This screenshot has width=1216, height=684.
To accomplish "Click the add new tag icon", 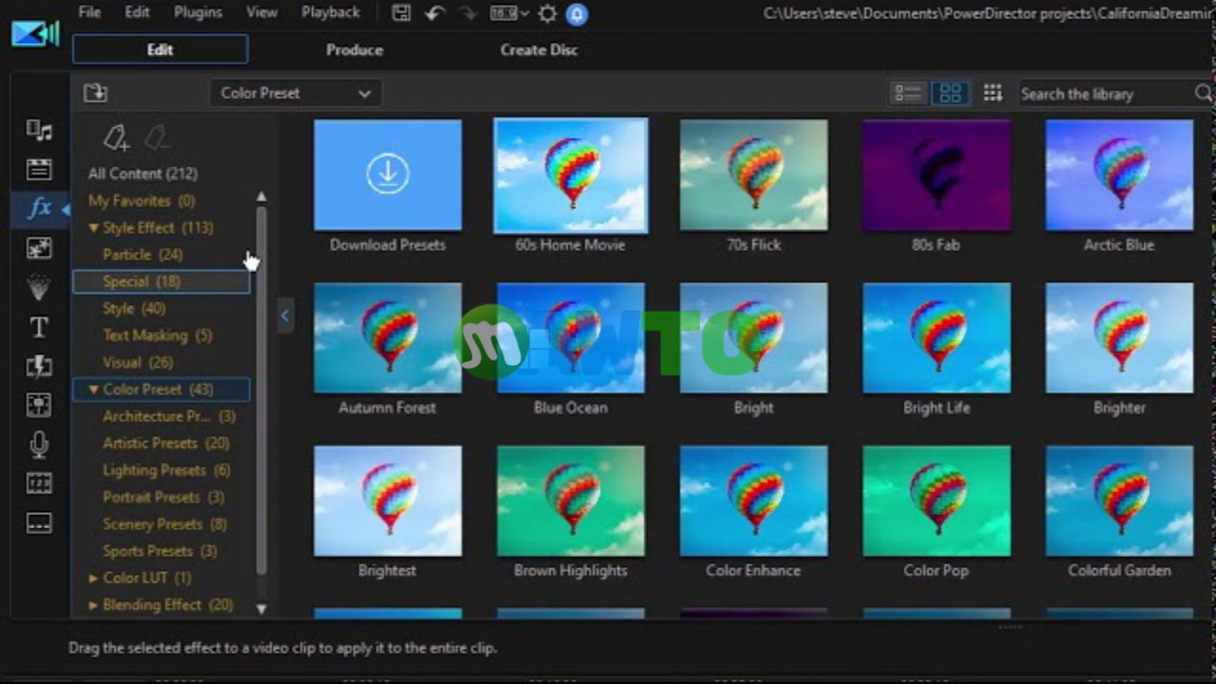I will point(116,139).
